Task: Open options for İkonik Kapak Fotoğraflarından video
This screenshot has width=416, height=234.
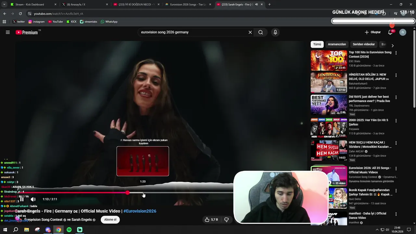Action: 396,190
